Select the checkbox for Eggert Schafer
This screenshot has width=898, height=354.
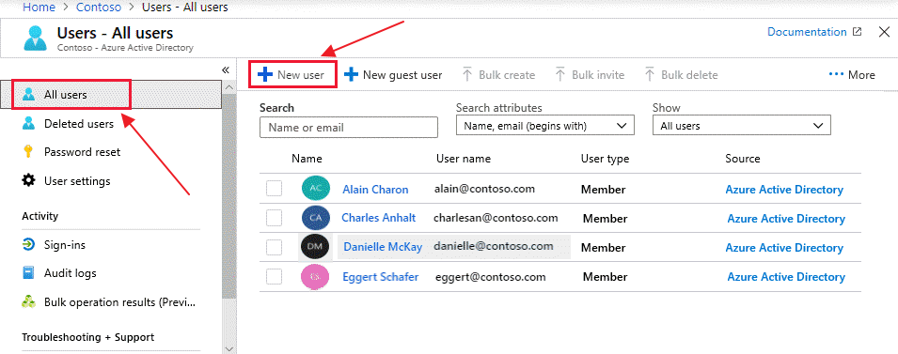[275, 276]
